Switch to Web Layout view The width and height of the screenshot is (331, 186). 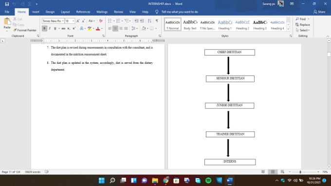(282, 172)
